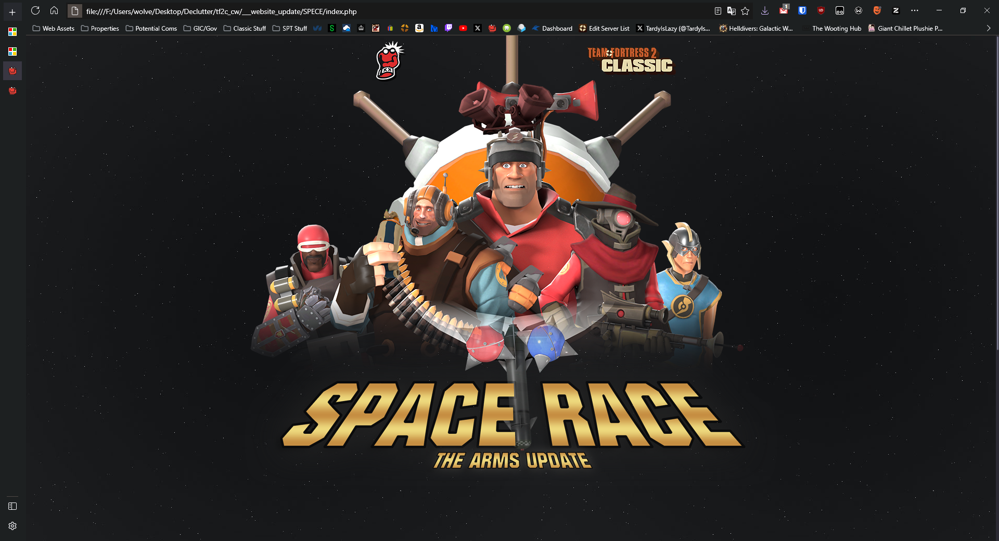Open the Dashboard bookmark
Screen dimensions: 999x541
pyautogui.click(x=552, y=29)
